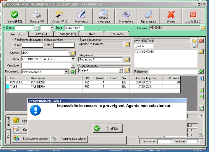209x152 pixels.
Task: Exit using Uscita (ESC)
Action: [193, 17]
